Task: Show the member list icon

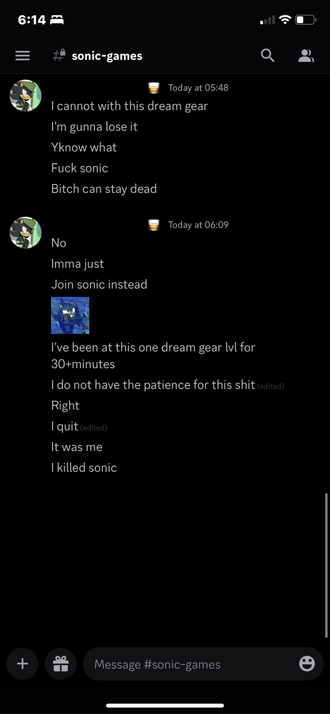Action: coord(306,56)
